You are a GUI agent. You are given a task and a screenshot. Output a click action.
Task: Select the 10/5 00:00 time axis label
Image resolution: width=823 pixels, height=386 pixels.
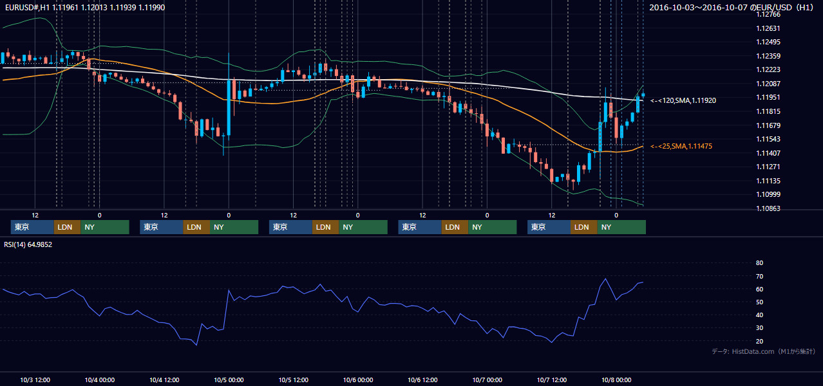[x=229, y=380]
